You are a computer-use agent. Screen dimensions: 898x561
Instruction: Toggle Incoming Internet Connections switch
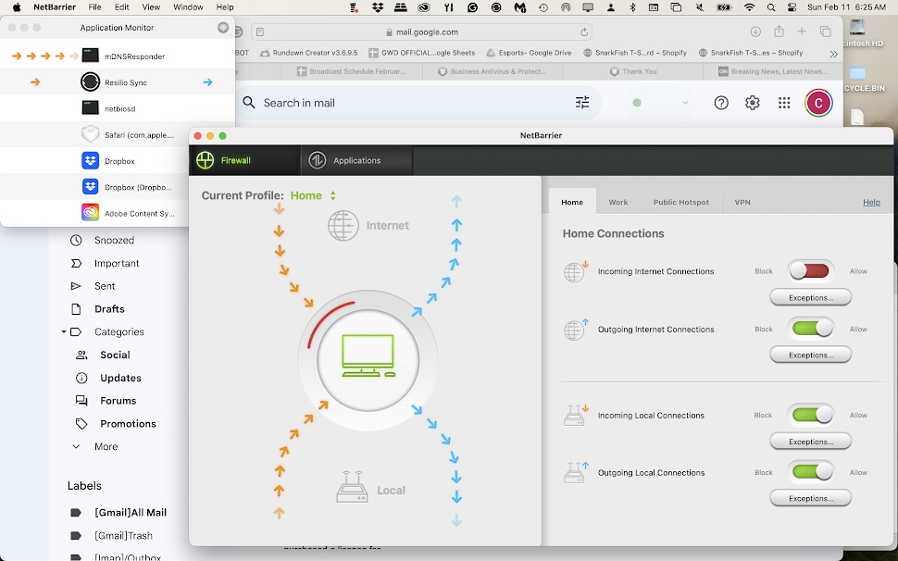pyautogui.click(x=810, y=271)
